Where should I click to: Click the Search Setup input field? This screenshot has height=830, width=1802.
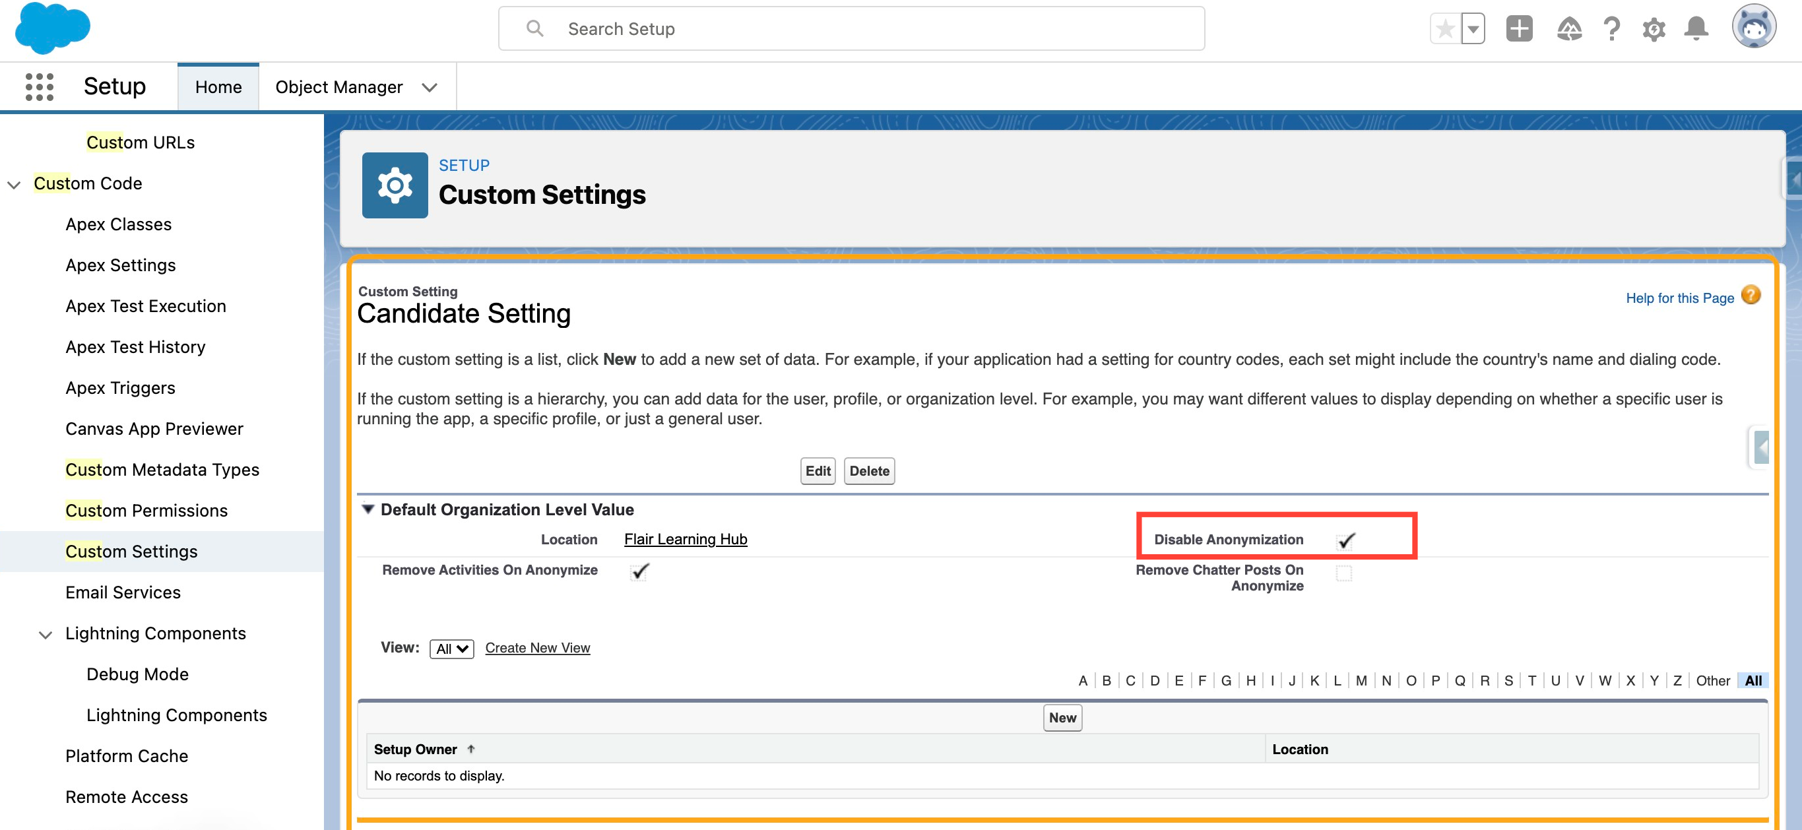[851, 28]
